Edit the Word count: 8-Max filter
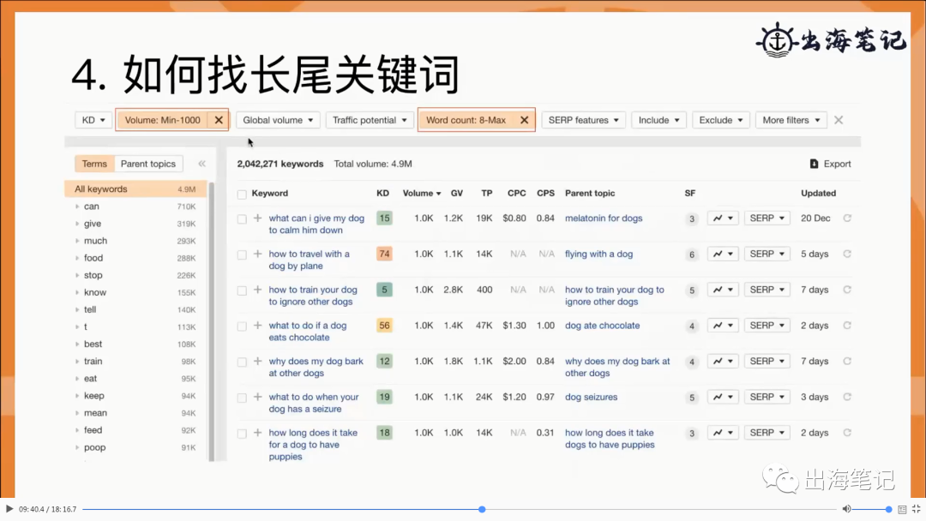Screen dimensions: 926x521 (x=466, y=120)
